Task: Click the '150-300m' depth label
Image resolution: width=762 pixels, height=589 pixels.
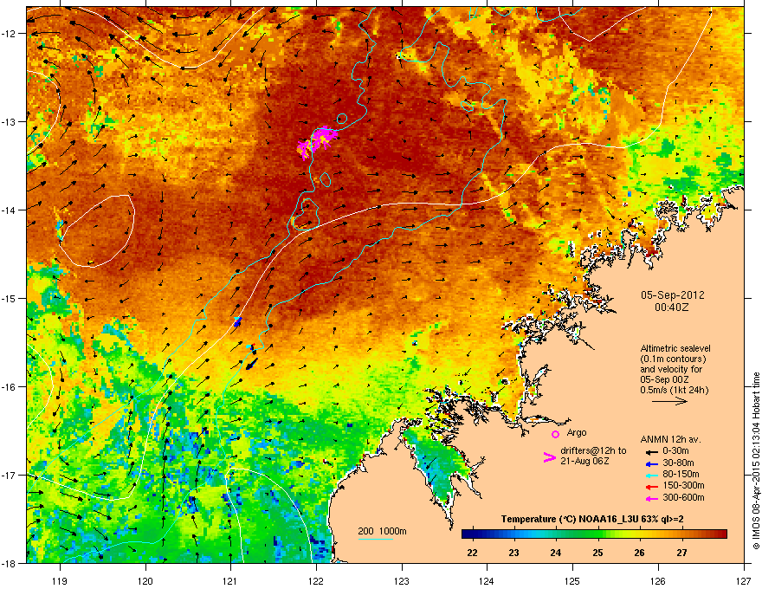Action: [x=683, y=485]
